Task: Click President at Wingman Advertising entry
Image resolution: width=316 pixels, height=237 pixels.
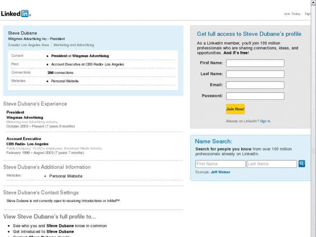Action: pos(80,56)
